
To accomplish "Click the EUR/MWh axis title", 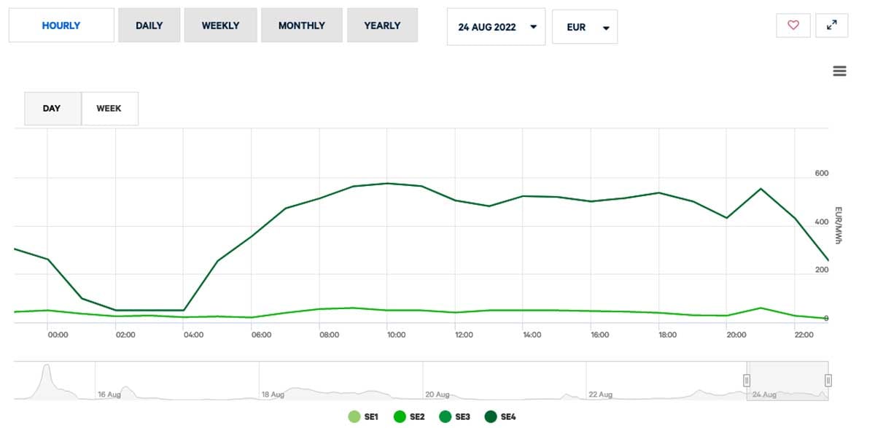I will 839,225.
